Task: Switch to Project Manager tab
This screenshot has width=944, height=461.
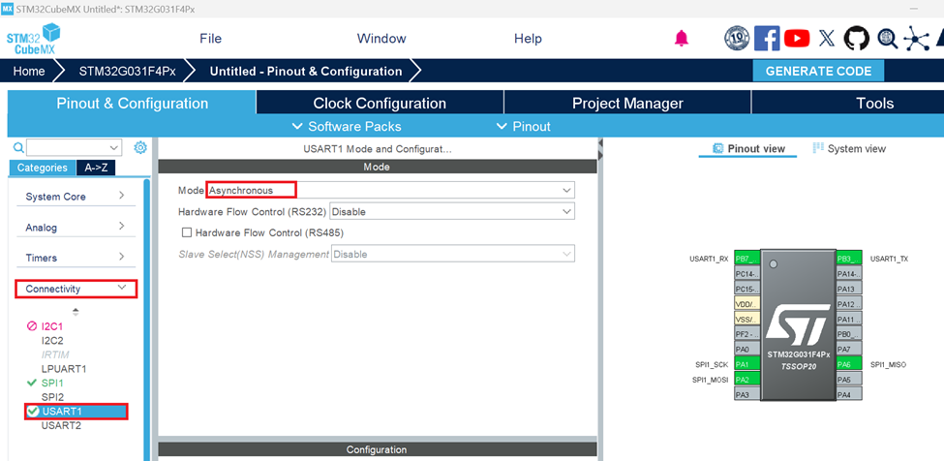Action: [628, 103]
